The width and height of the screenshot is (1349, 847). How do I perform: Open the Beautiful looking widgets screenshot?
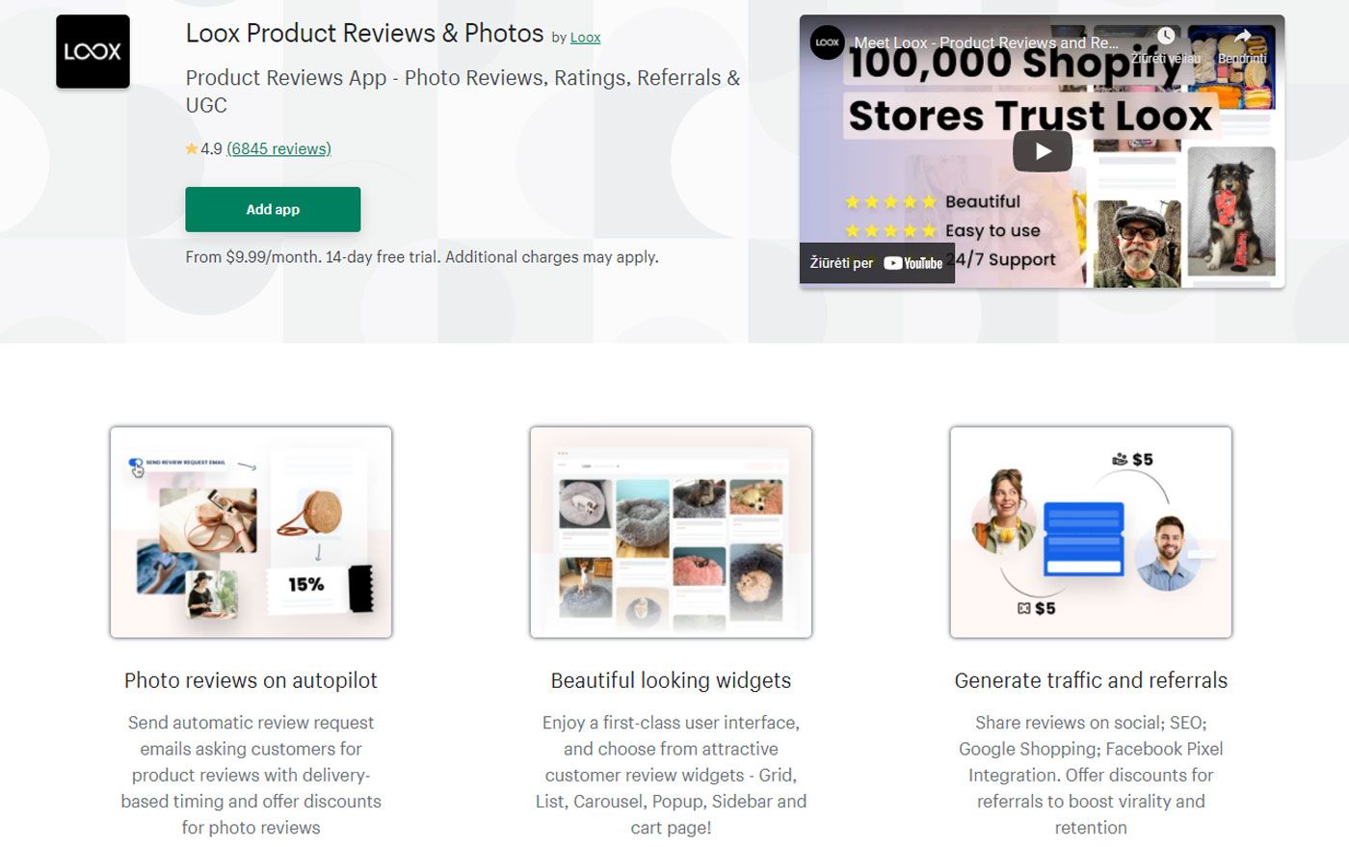coord(671,532)
